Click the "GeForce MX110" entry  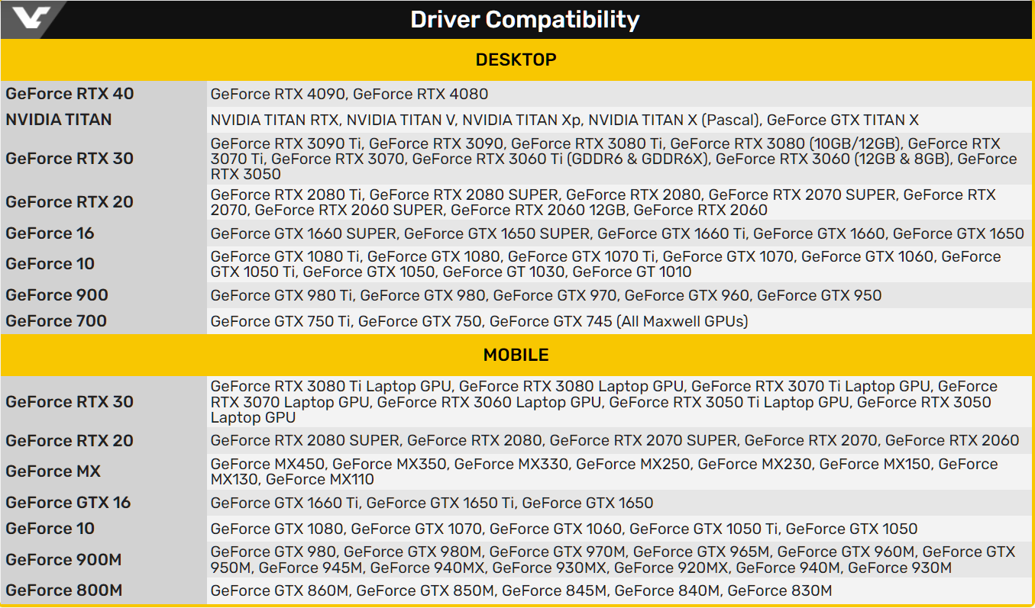(319, 479)
